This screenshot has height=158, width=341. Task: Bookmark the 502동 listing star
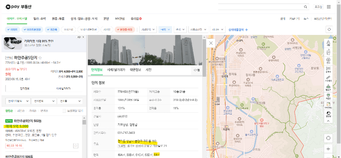(75, 146)
